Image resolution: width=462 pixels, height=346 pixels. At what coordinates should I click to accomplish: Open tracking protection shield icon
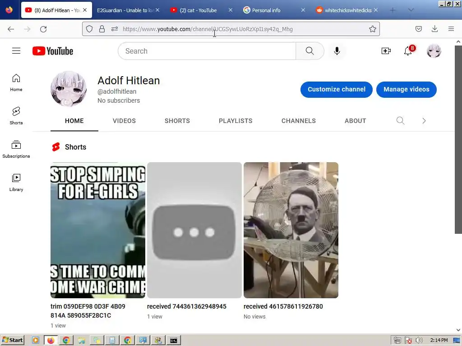coord(89,29)
